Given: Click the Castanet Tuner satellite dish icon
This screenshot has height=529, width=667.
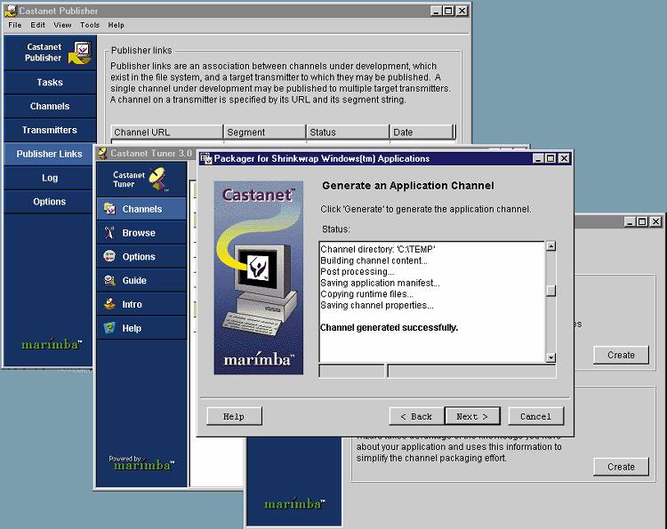Looking at the screenshot, I should point(158,179).
